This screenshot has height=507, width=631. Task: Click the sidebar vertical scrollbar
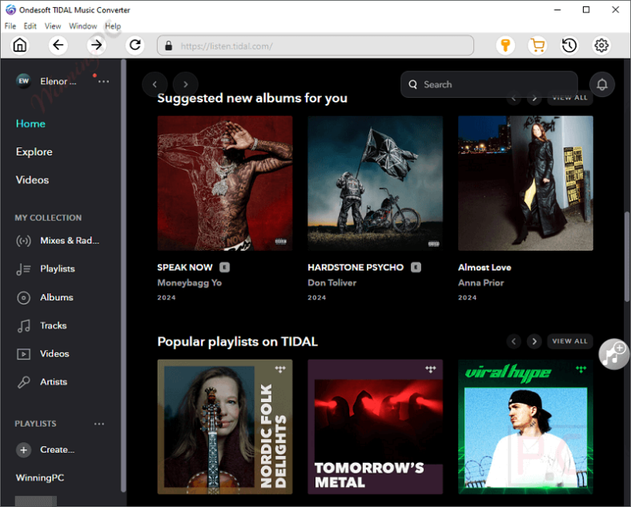point(123,276)
